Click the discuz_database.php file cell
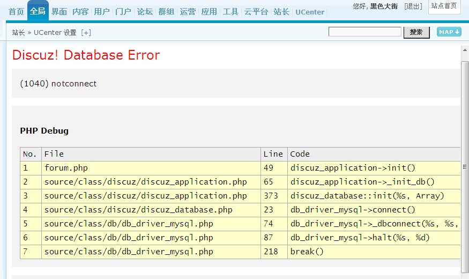Screen dimensions: 469x279 coord(151,210)
